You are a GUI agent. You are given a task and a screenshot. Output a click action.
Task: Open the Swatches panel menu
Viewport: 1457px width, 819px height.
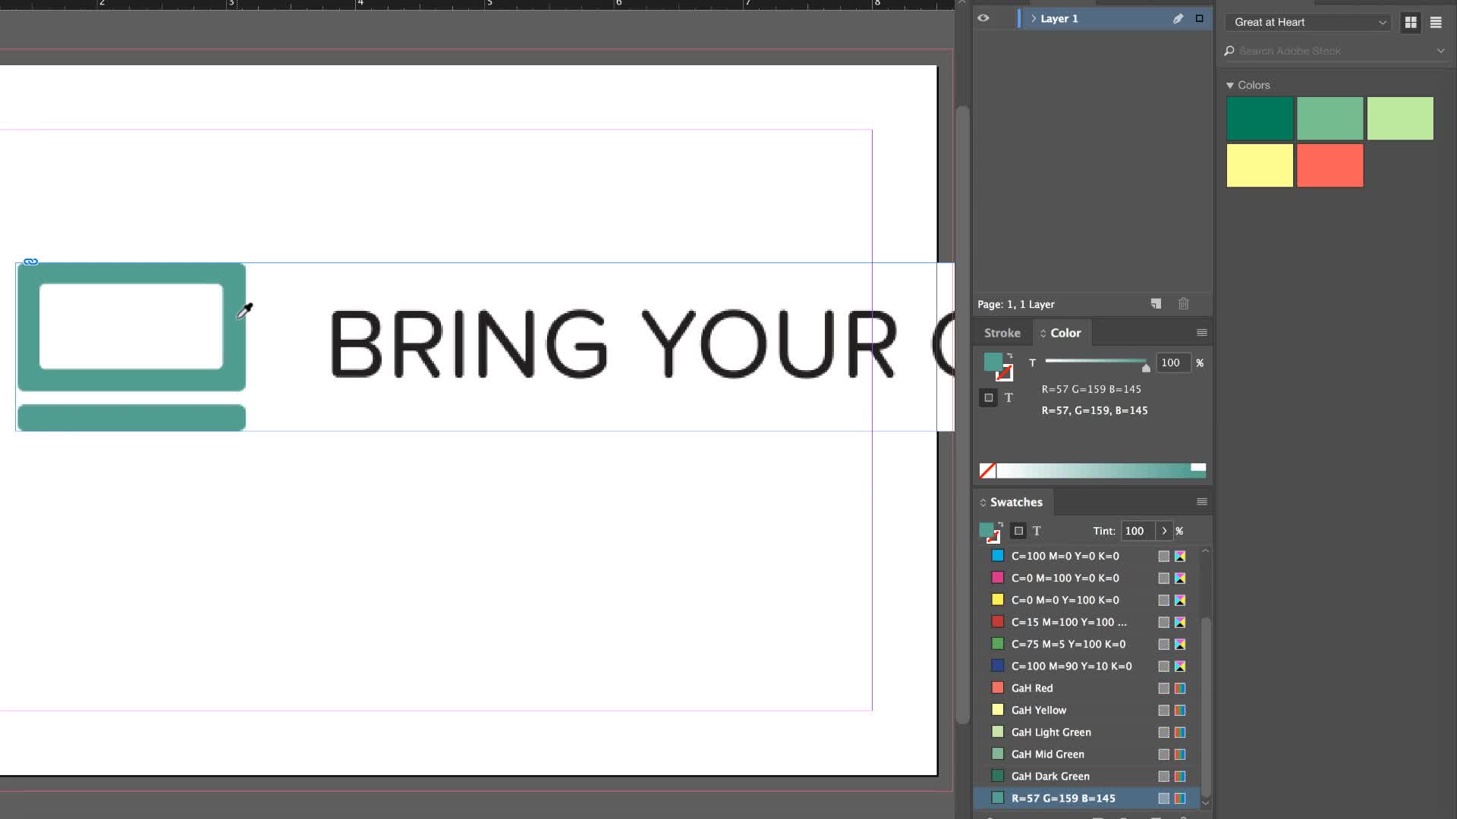[x=1202, y=502]
